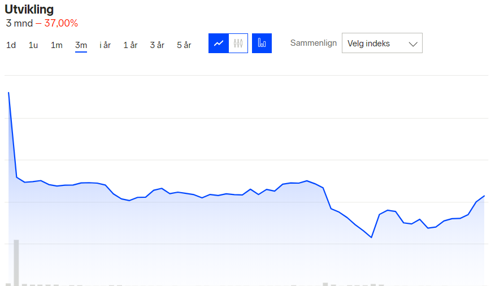Click the Utvikling heading
Viewport: 491px width, 286px height.
coord(29,10)
